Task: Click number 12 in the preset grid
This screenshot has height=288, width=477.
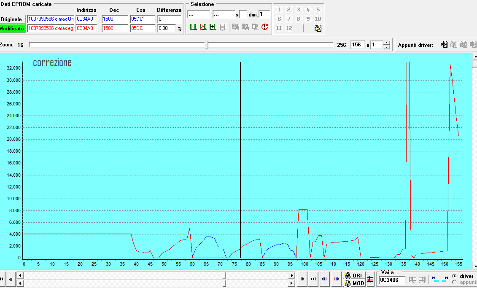Action: tap(289, 28)
